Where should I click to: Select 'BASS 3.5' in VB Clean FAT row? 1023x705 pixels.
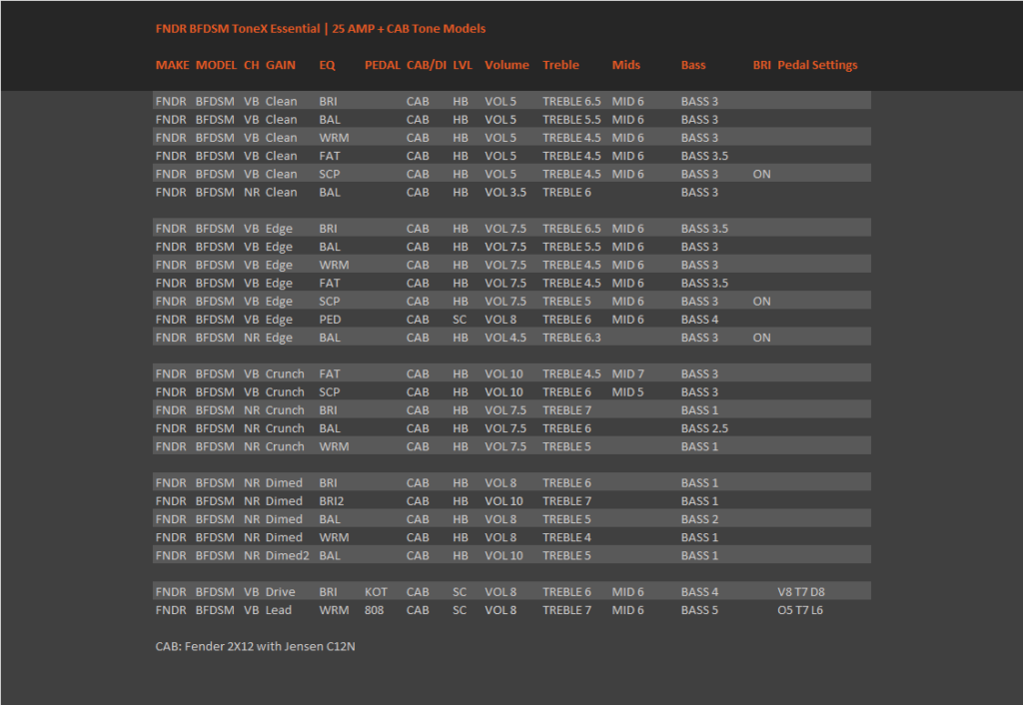pyautogui.click(x=704, y=157)
